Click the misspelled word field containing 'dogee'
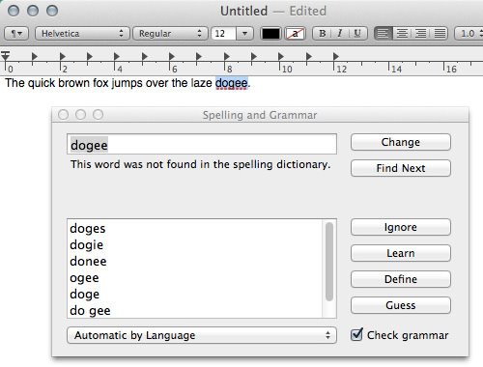Viewport: 483px width, 367px height. point(202,144)
